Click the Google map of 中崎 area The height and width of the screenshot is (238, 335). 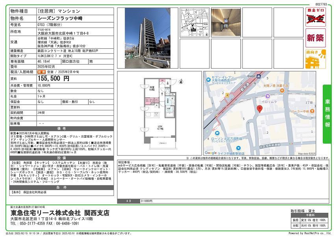259,113
